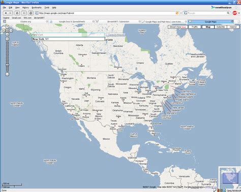The image size is (241, 192).
Task: Open the Edit menu
Action: (x=11, y=8)
